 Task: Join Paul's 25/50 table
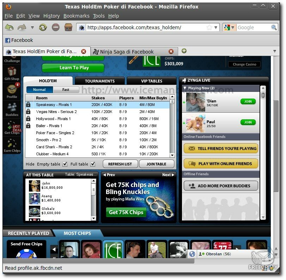248,122
